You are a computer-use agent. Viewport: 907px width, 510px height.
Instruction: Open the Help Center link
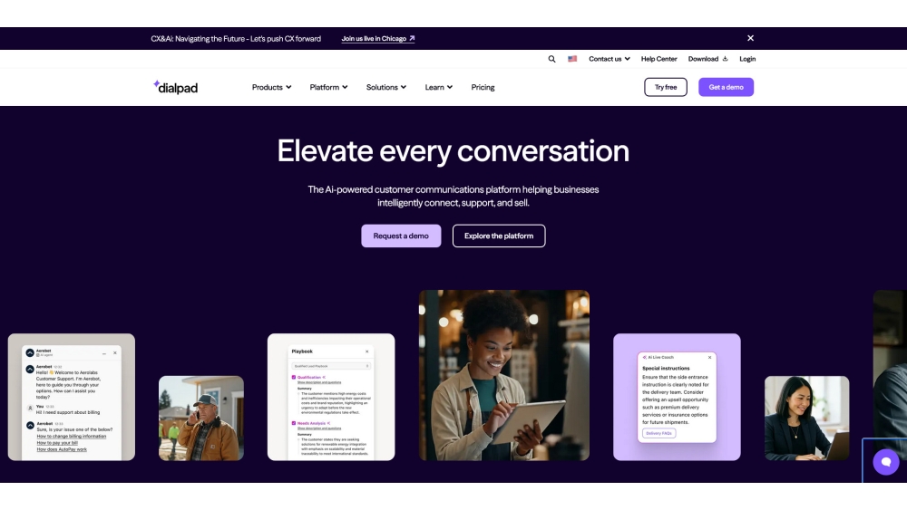coord(658,59)
